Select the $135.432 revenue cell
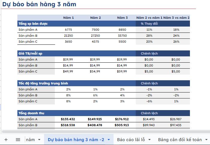Image resolution: width=210 pixels, height=145 pixels. 68,119
